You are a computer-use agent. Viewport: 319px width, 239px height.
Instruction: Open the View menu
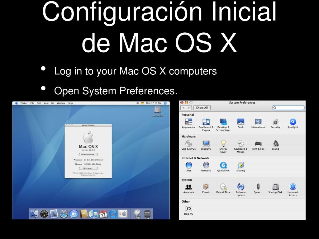click(46, 103)
